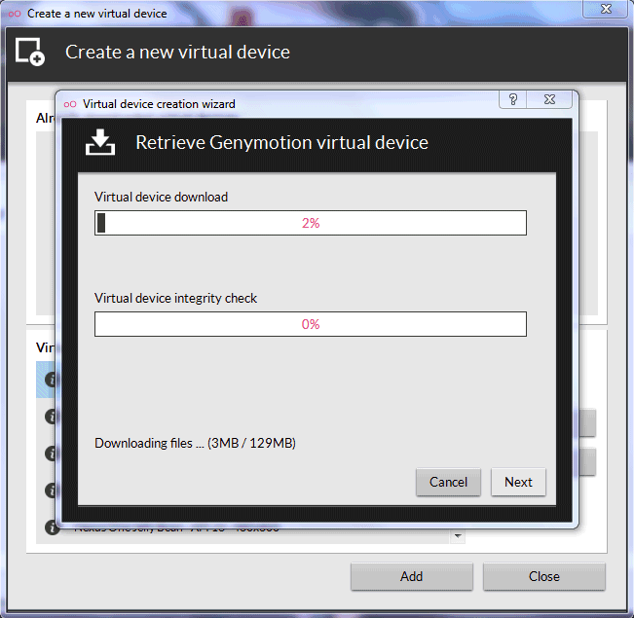Screen dimensions: 634x618
Task: Click the integrity check progress bar
Action: coord(310,324)
